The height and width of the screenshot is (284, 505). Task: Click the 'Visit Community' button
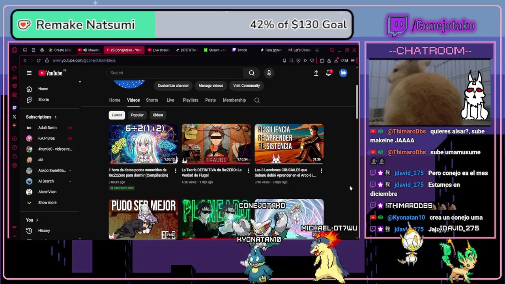tap(247, 86)
